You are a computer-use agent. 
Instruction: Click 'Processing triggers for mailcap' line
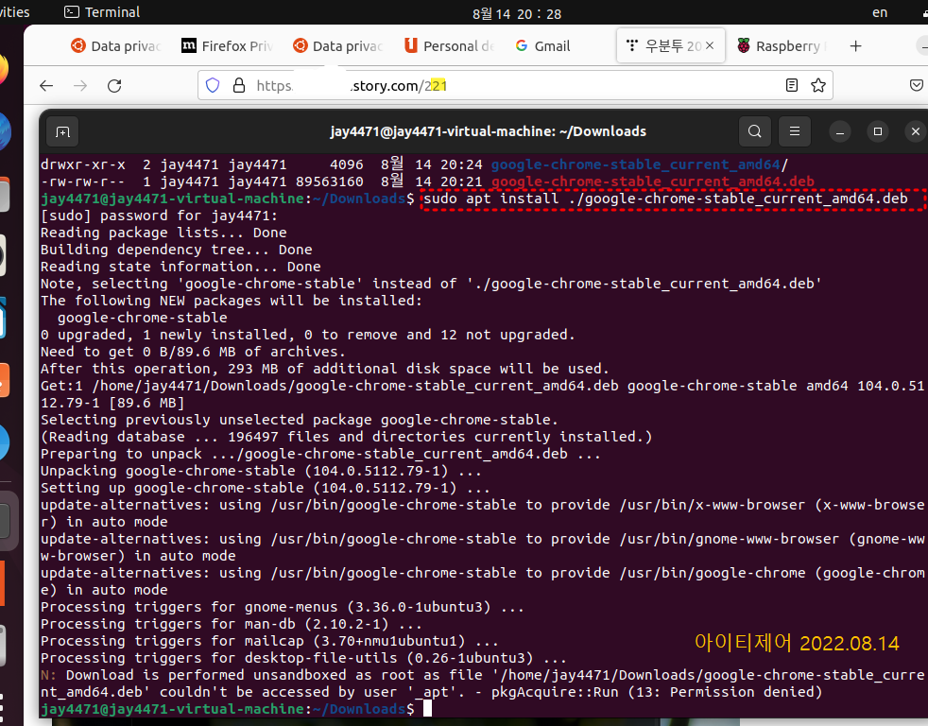(x=269, y=641)
